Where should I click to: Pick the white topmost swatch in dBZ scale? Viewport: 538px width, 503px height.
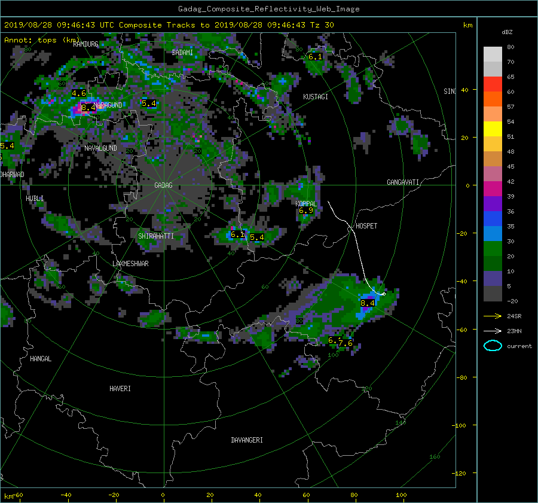pyautogui.click(x=493, y=54)
